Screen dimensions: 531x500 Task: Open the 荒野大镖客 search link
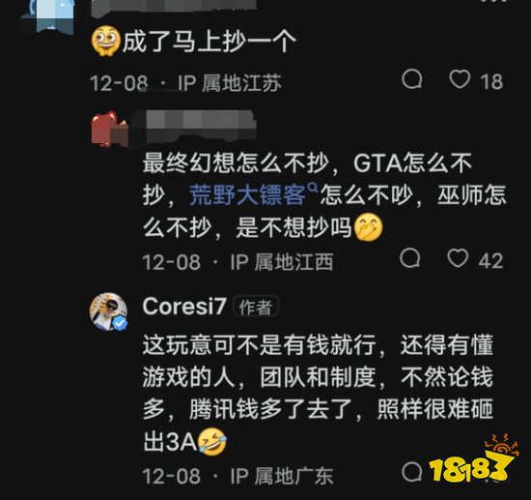click(x=247, y=195)
